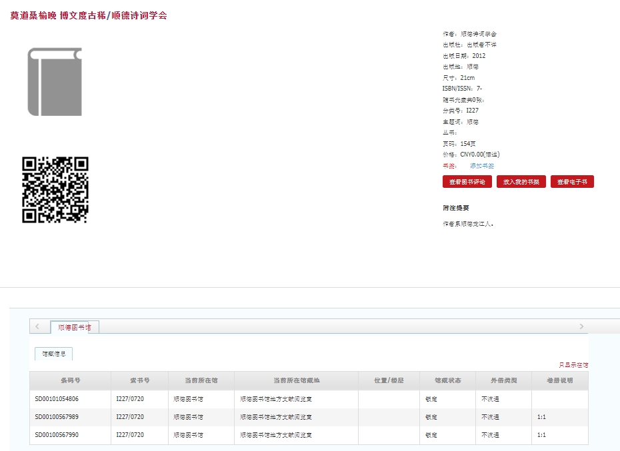The height and width of the screenshot is (451, 620).
Task: Click the note 作者系顺德龙江人
Action: pos(468,224)
